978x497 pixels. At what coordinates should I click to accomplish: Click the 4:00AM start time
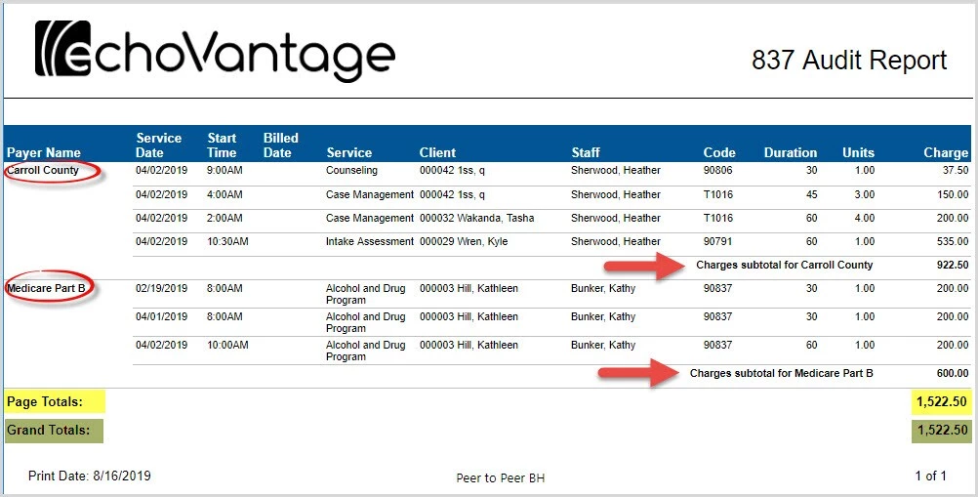pyautogui.click(x=224, y=194)
